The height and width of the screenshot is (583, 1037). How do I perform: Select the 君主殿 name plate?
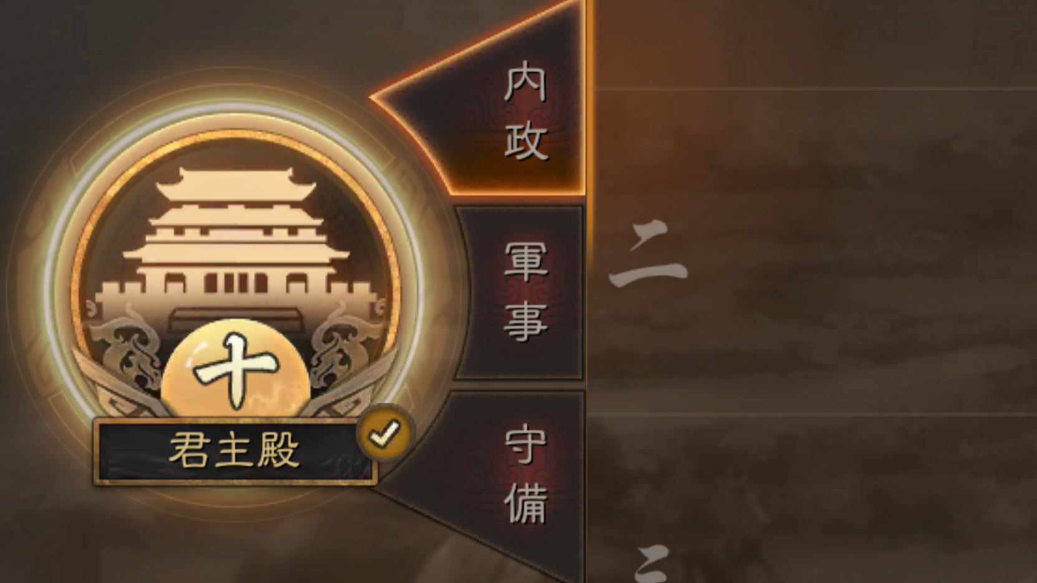(234, 451)
